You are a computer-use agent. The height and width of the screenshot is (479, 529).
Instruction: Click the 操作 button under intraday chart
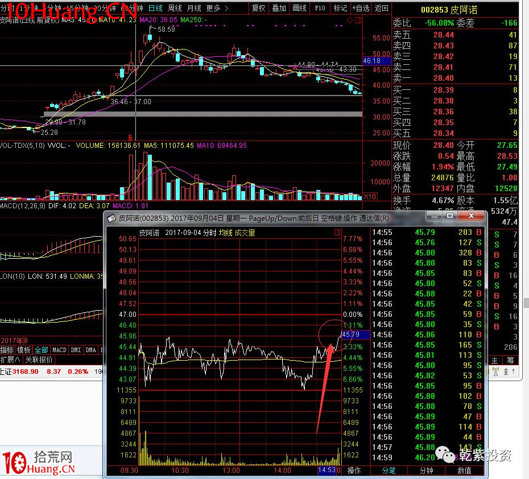point(354,470)
